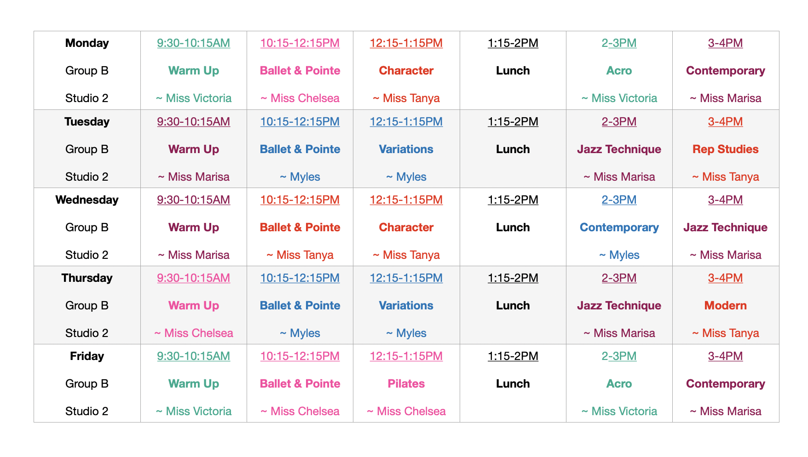Select Wednesday Jazz Technique label

(x=725, y=228)
